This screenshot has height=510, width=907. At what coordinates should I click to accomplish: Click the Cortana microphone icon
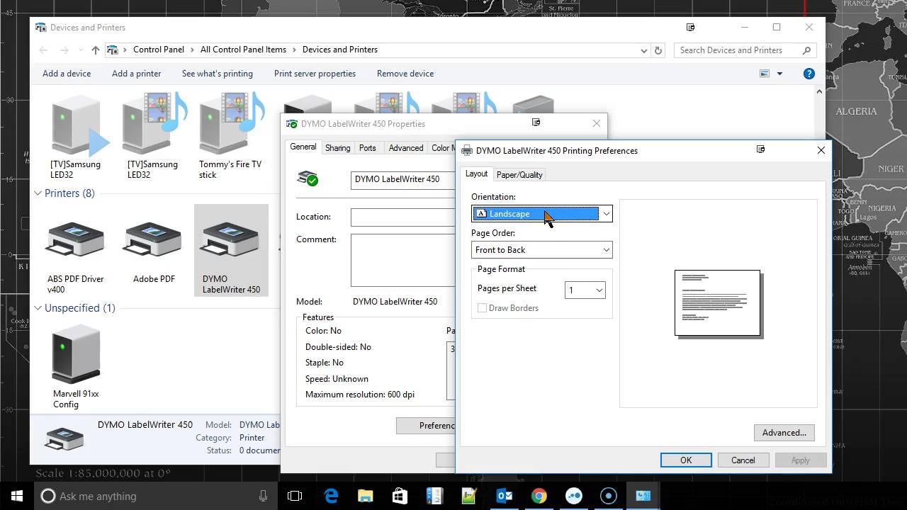pos(264,496)
